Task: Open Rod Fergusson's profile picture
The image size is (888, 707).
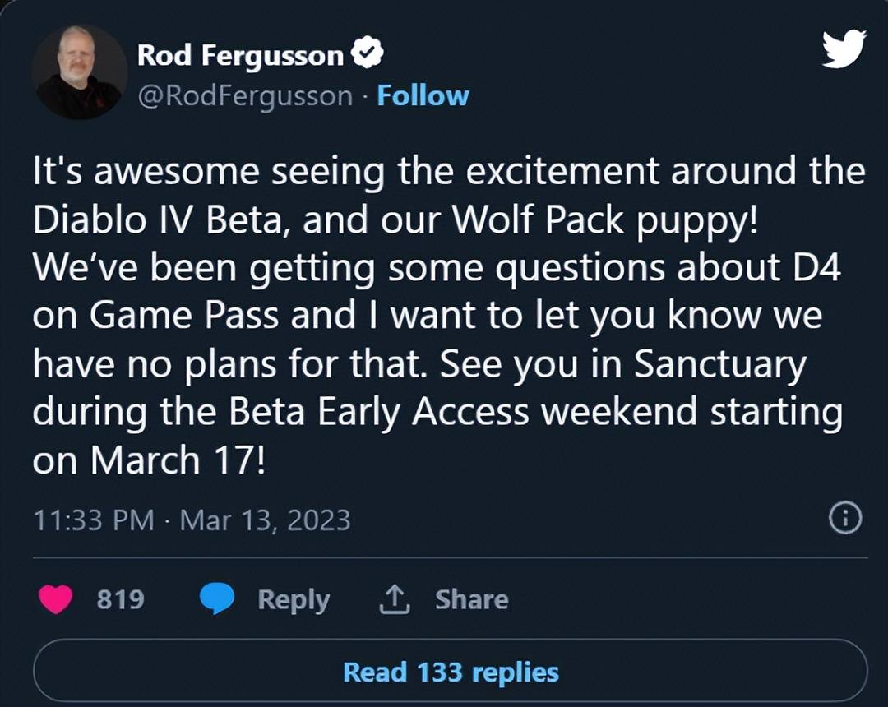Action: tap(79, 72)
